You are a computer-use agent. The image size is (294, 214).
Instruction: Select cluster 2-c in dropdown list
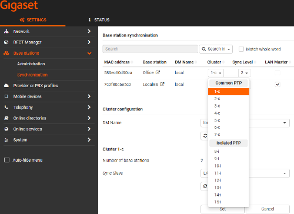click(x=229, y=99)
